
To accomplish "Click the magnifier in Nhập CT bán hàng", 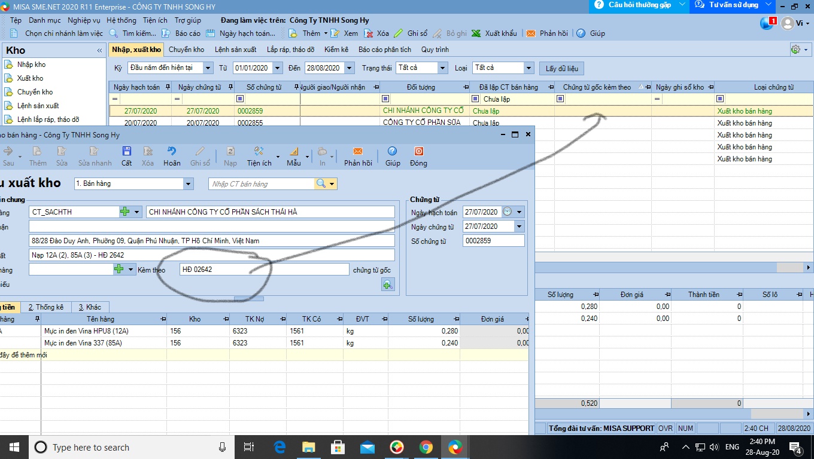I will tap(321, 183).
